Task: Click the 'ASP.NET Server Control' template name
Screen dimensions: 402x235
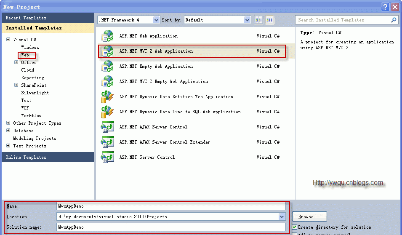Action: click(x=147, y=157)
